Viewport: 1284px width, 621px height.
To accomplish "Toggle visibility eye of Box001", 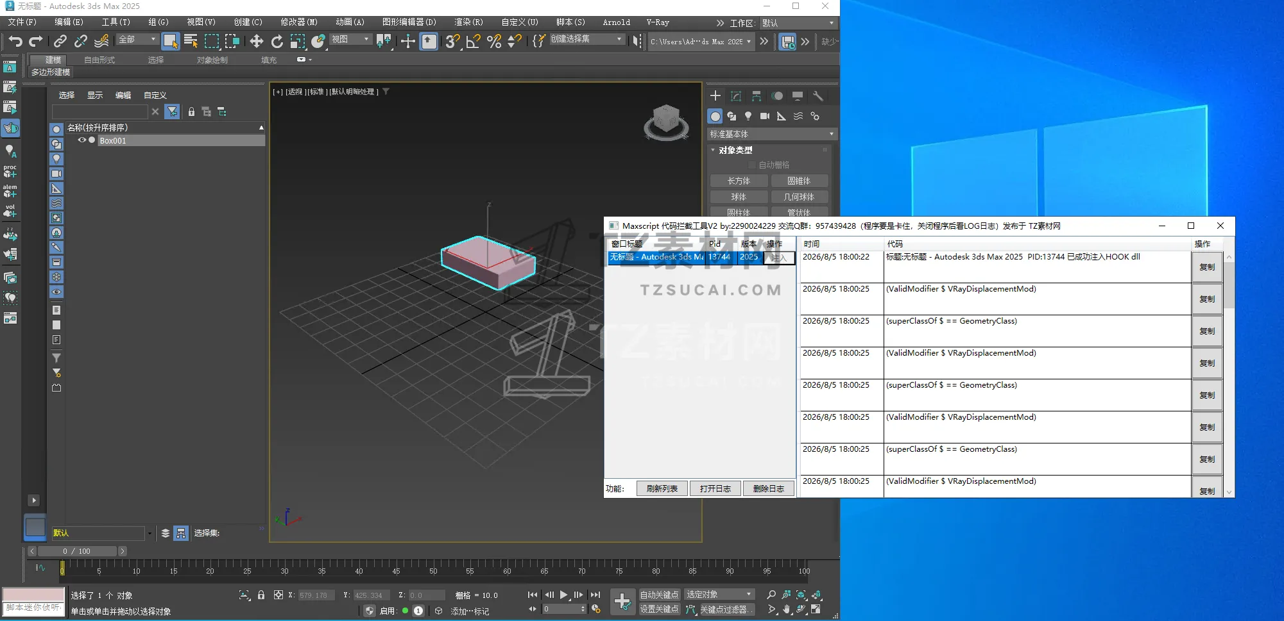I will pos(82,140).
